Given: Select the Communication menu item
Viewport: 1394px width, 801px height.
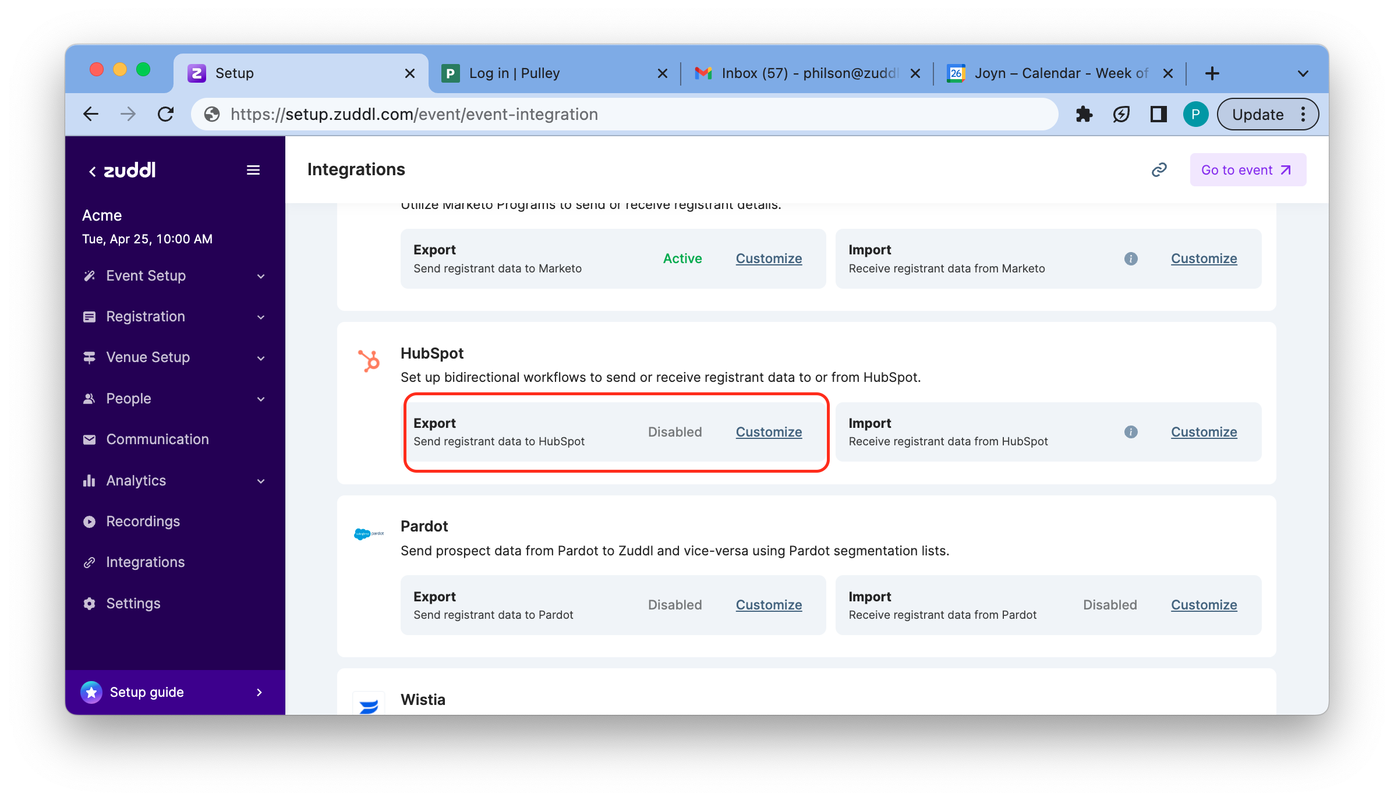Looking at the screenshot, I should (157, 440).
